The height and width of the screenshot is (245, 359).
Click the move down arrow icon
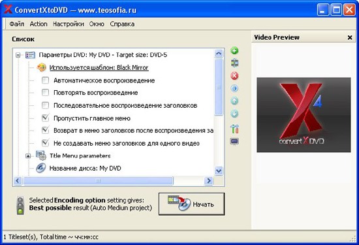click(234, 114)
